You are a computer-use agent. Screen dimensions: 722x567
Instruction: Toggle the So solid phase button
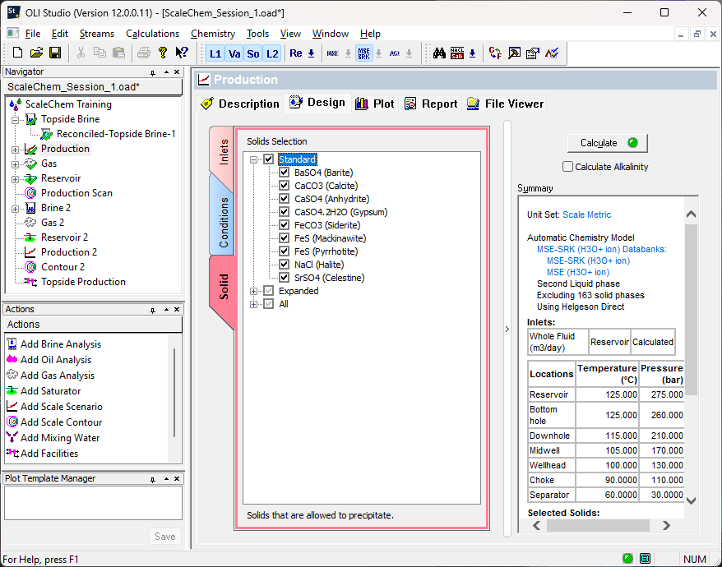[253, 54]
